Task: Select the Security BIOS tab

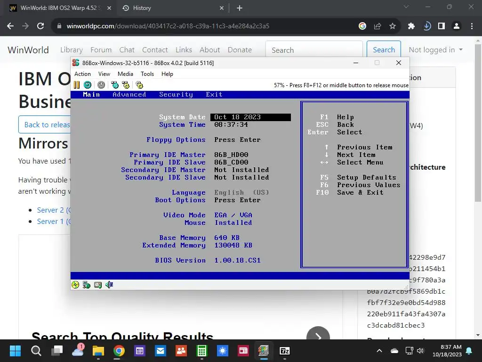Action: point(176,94)
